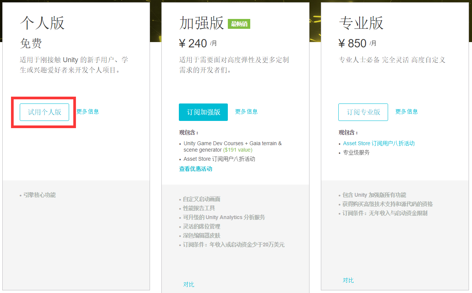The height and width of the screenshot is (293, 472).
Task: Click 现包含： label in 加强版 card
Action: 189,133
